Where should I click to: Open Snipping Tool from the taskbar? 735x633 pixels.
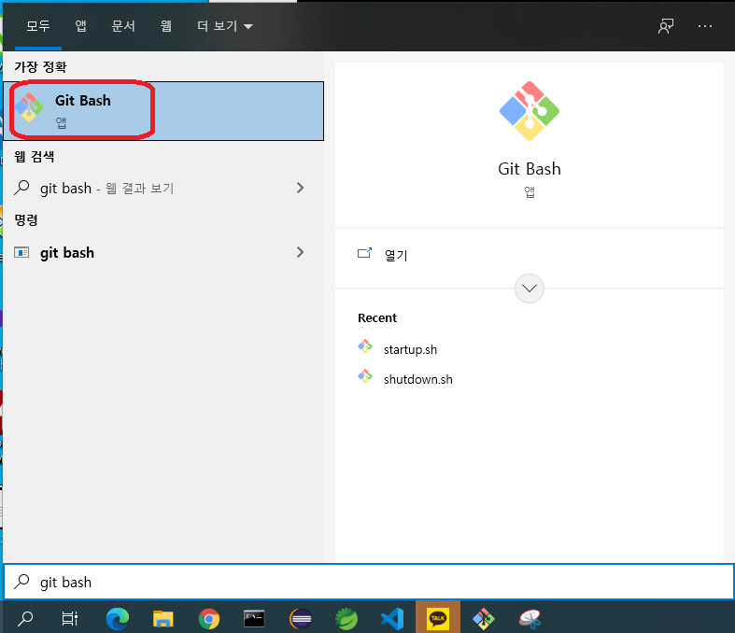point(530,619)
